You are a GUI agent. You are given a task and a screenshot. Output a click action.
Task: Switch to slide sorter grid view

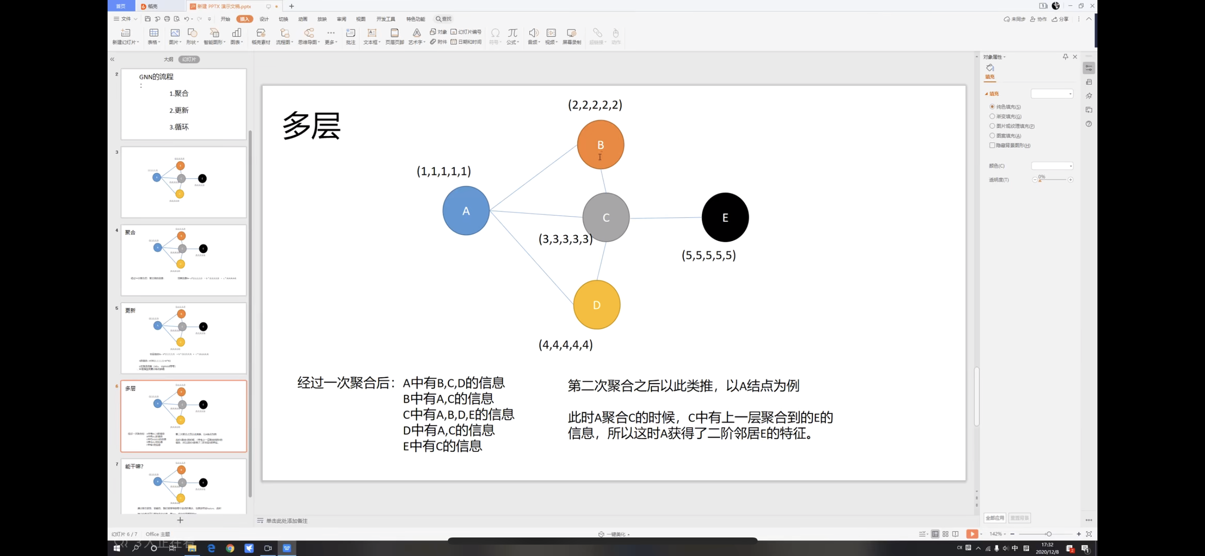945,534
